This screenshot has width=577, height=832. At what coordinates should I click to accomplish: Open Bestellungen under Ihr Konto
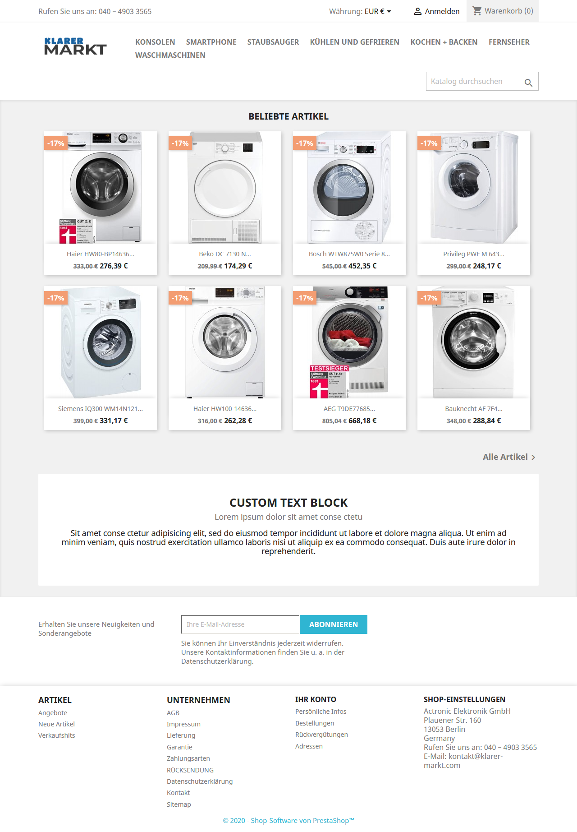[315, 723]
